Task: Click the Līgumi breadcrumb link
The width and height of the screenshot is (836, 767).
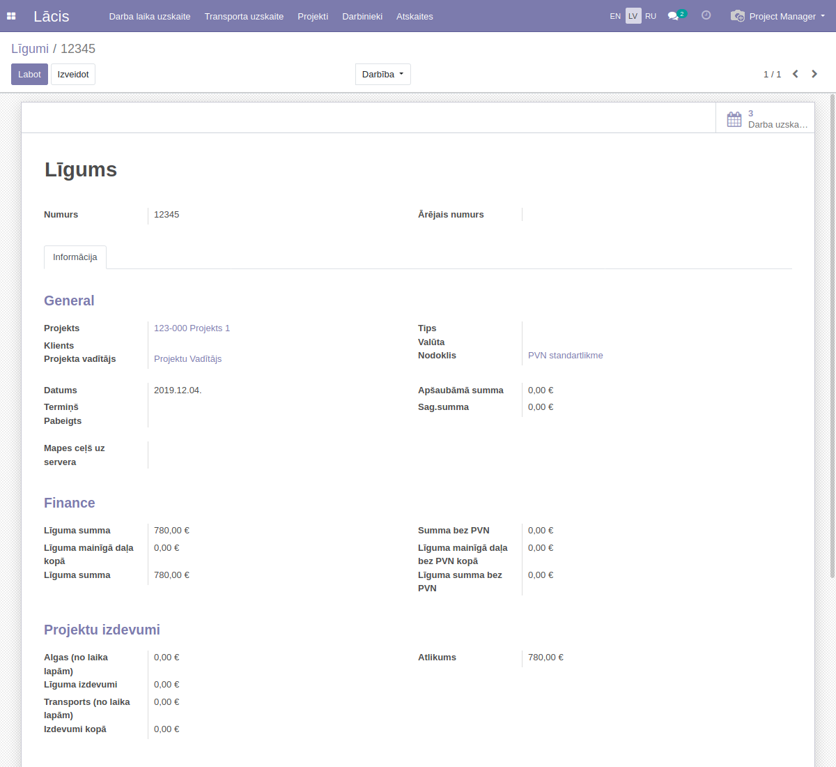Action: point(30,49)
